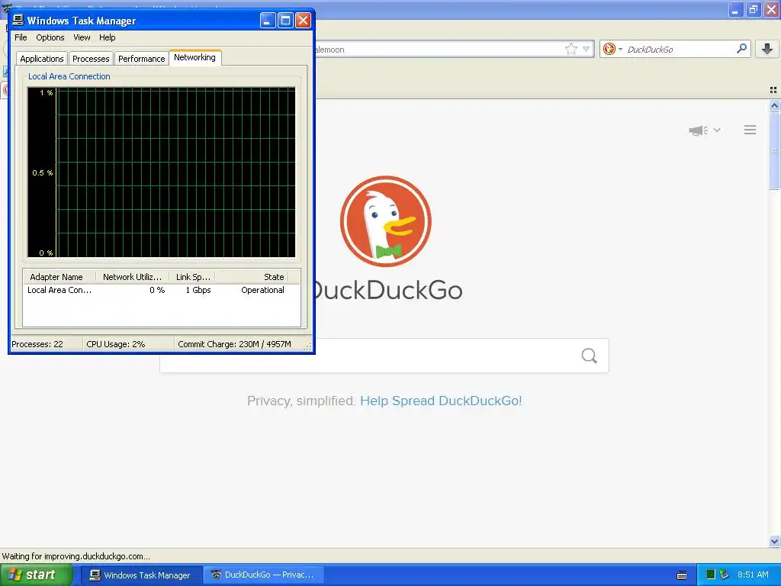Image resolution: width=781 pixels, height=586 pixels.
Task: Restore down the browser window
Action: pos(753,9)
